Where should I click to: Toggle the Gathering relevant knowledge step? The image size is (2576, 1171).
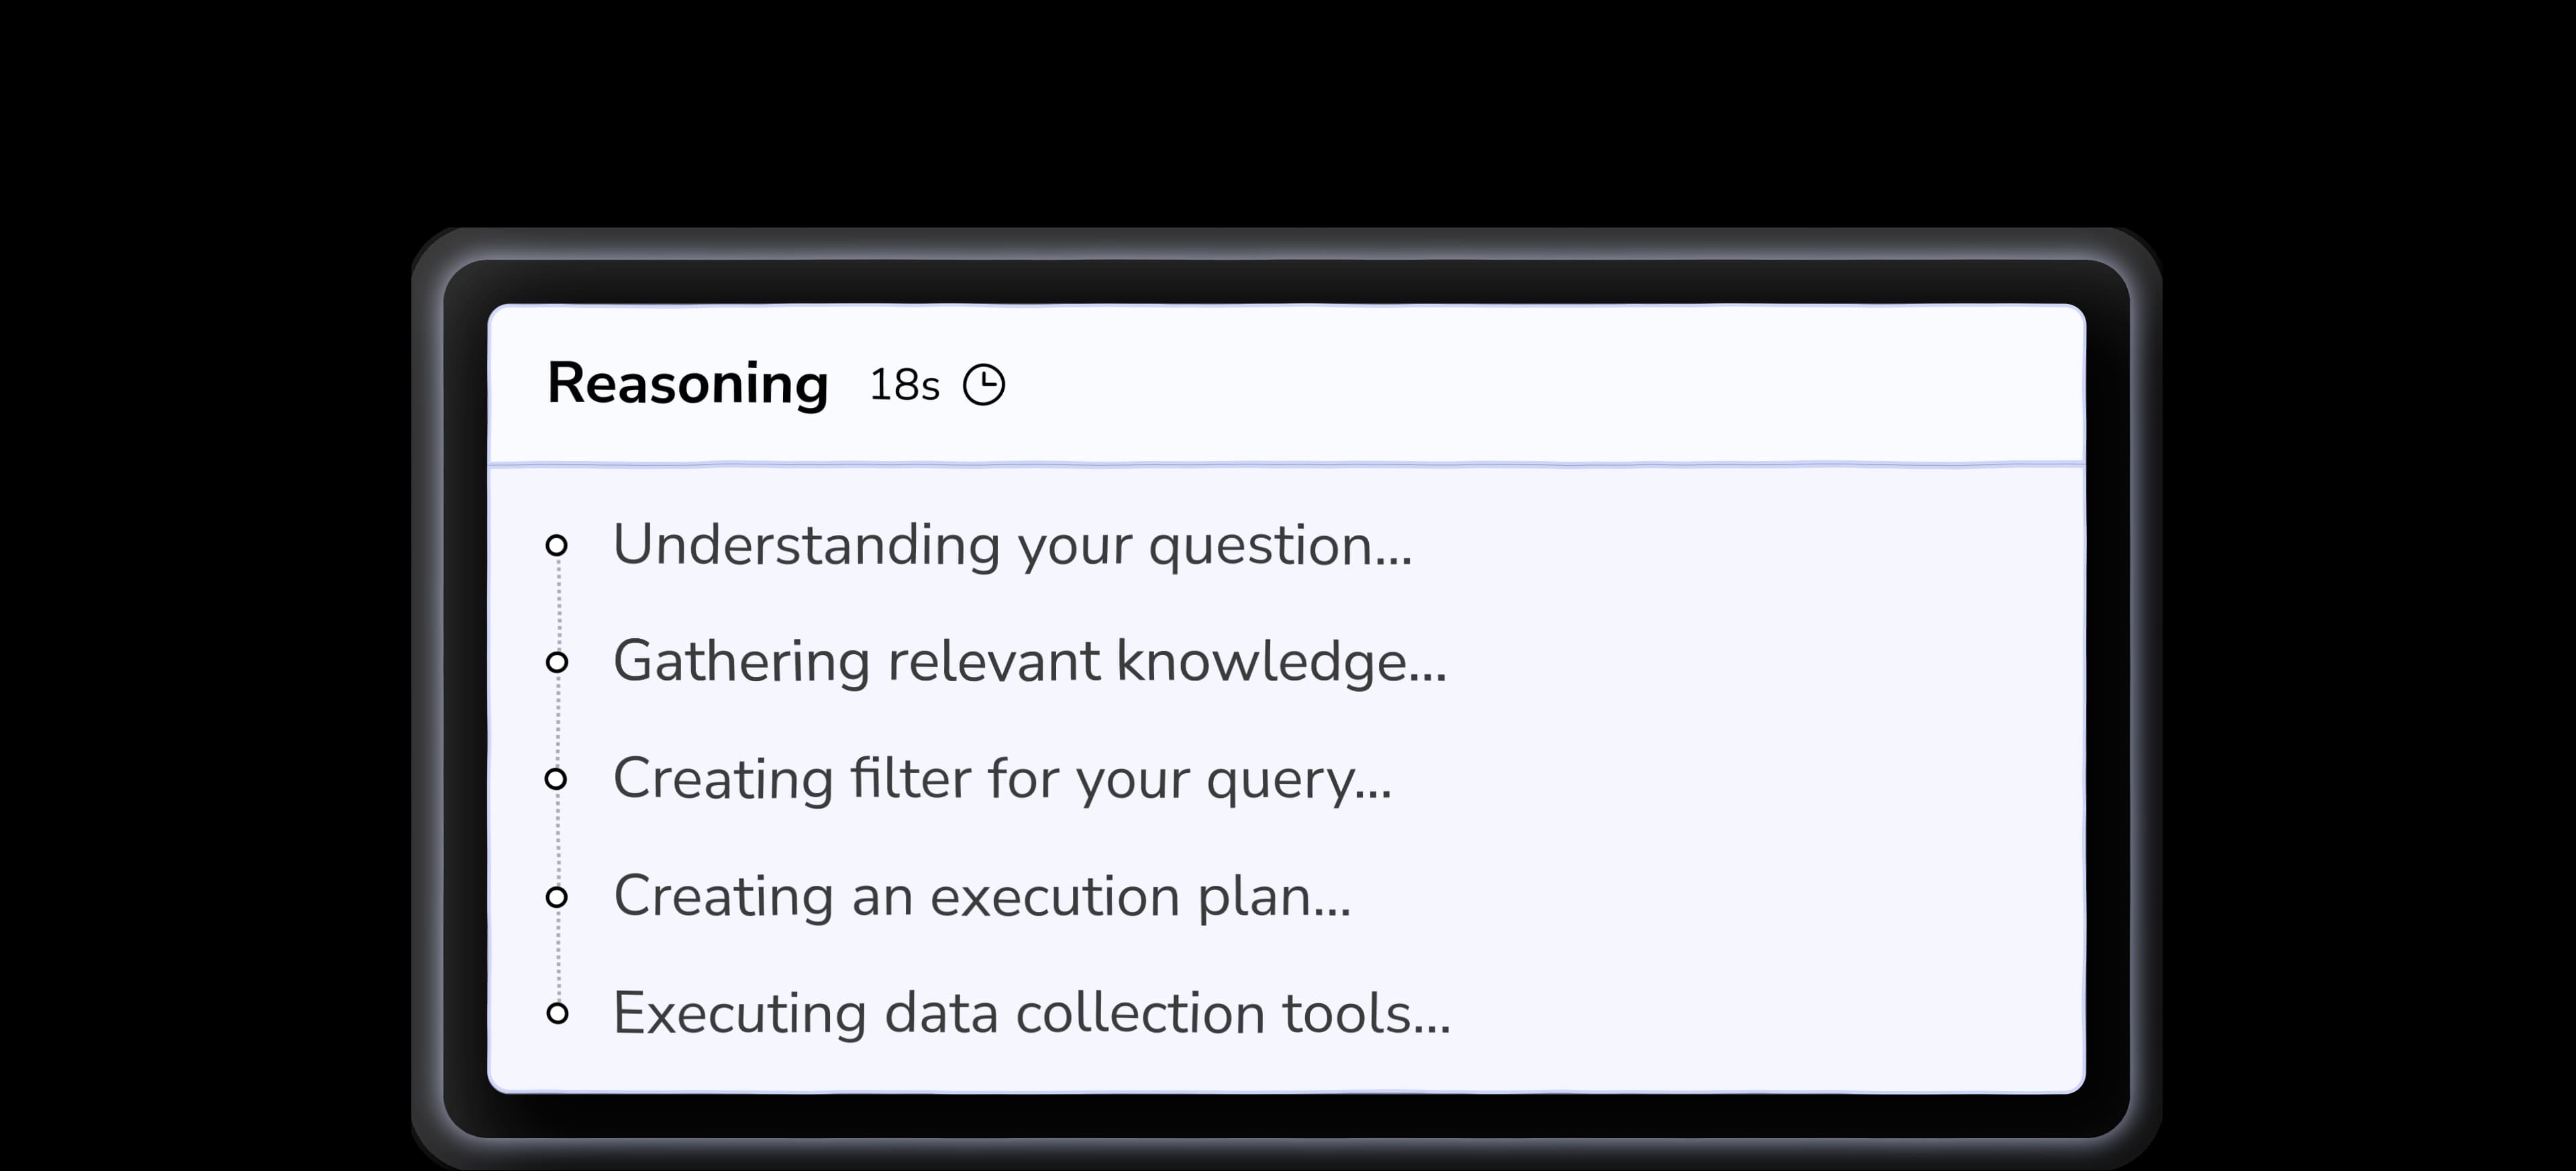(x=1030, y=661)
